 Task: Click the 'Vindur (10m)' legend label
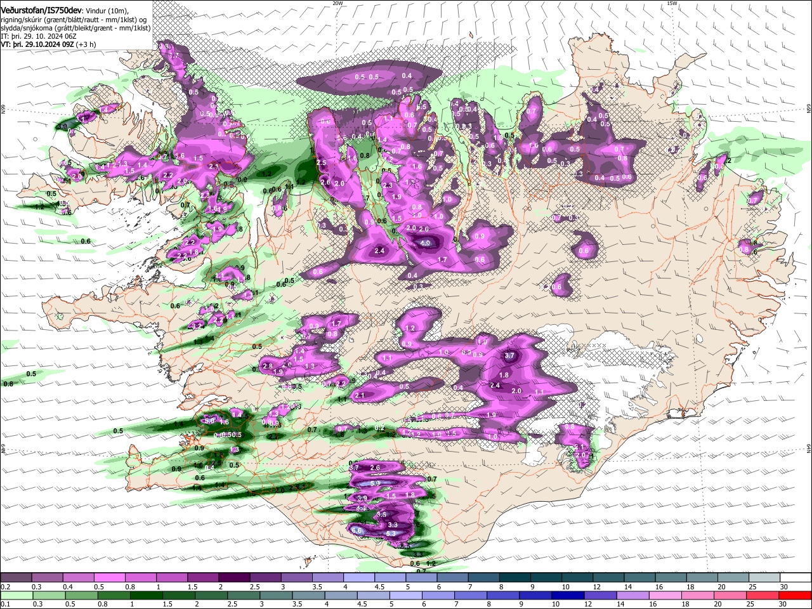[x=107, y=10]
